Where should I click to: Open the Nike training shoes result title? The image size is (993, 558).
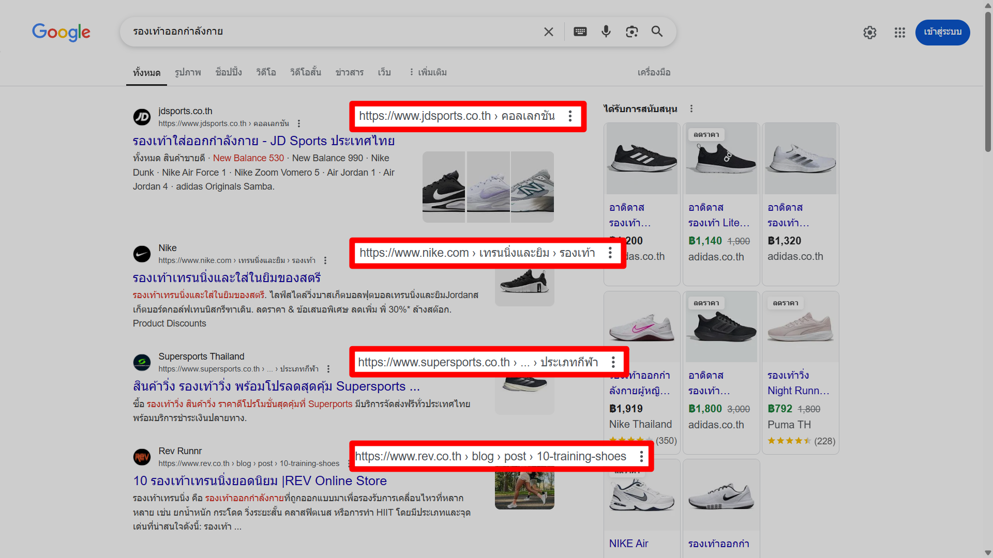click(227, 278)
